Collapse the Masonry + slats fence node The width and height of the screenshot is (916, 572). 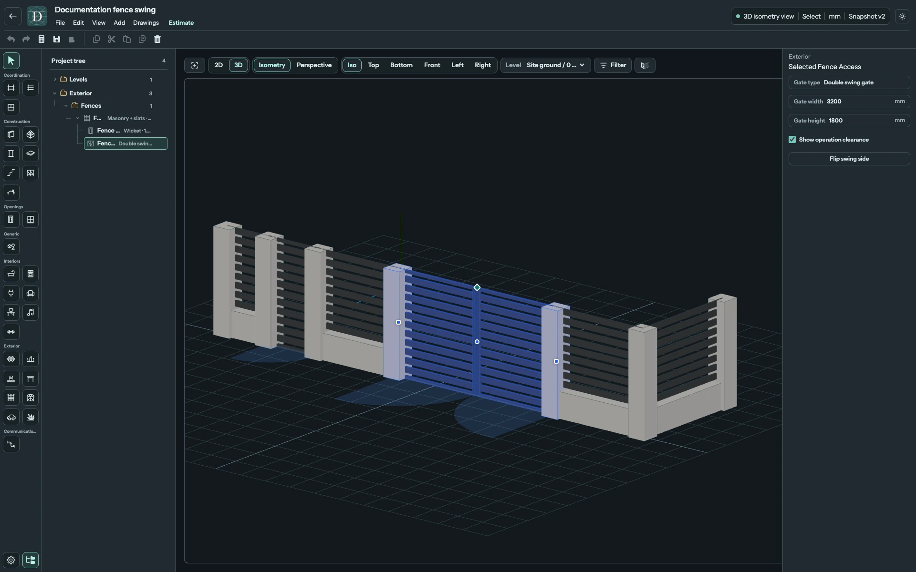point(78,118)
